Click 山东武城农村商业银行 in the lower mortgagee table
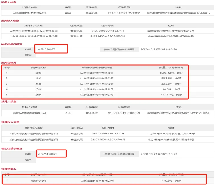Image resolution: width=216 pixels, height=185 pixels. (x=34, y=140)
